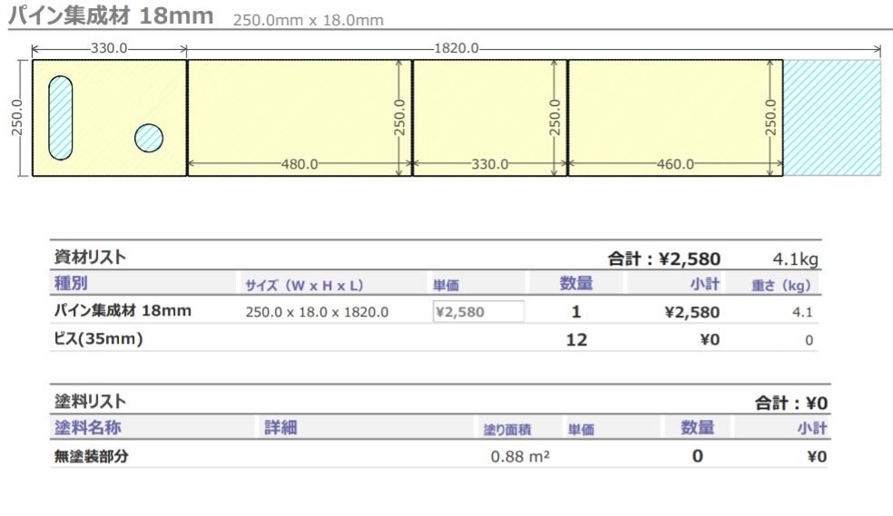
Task: Click the 資材リスト section heading
Action: 90,258
